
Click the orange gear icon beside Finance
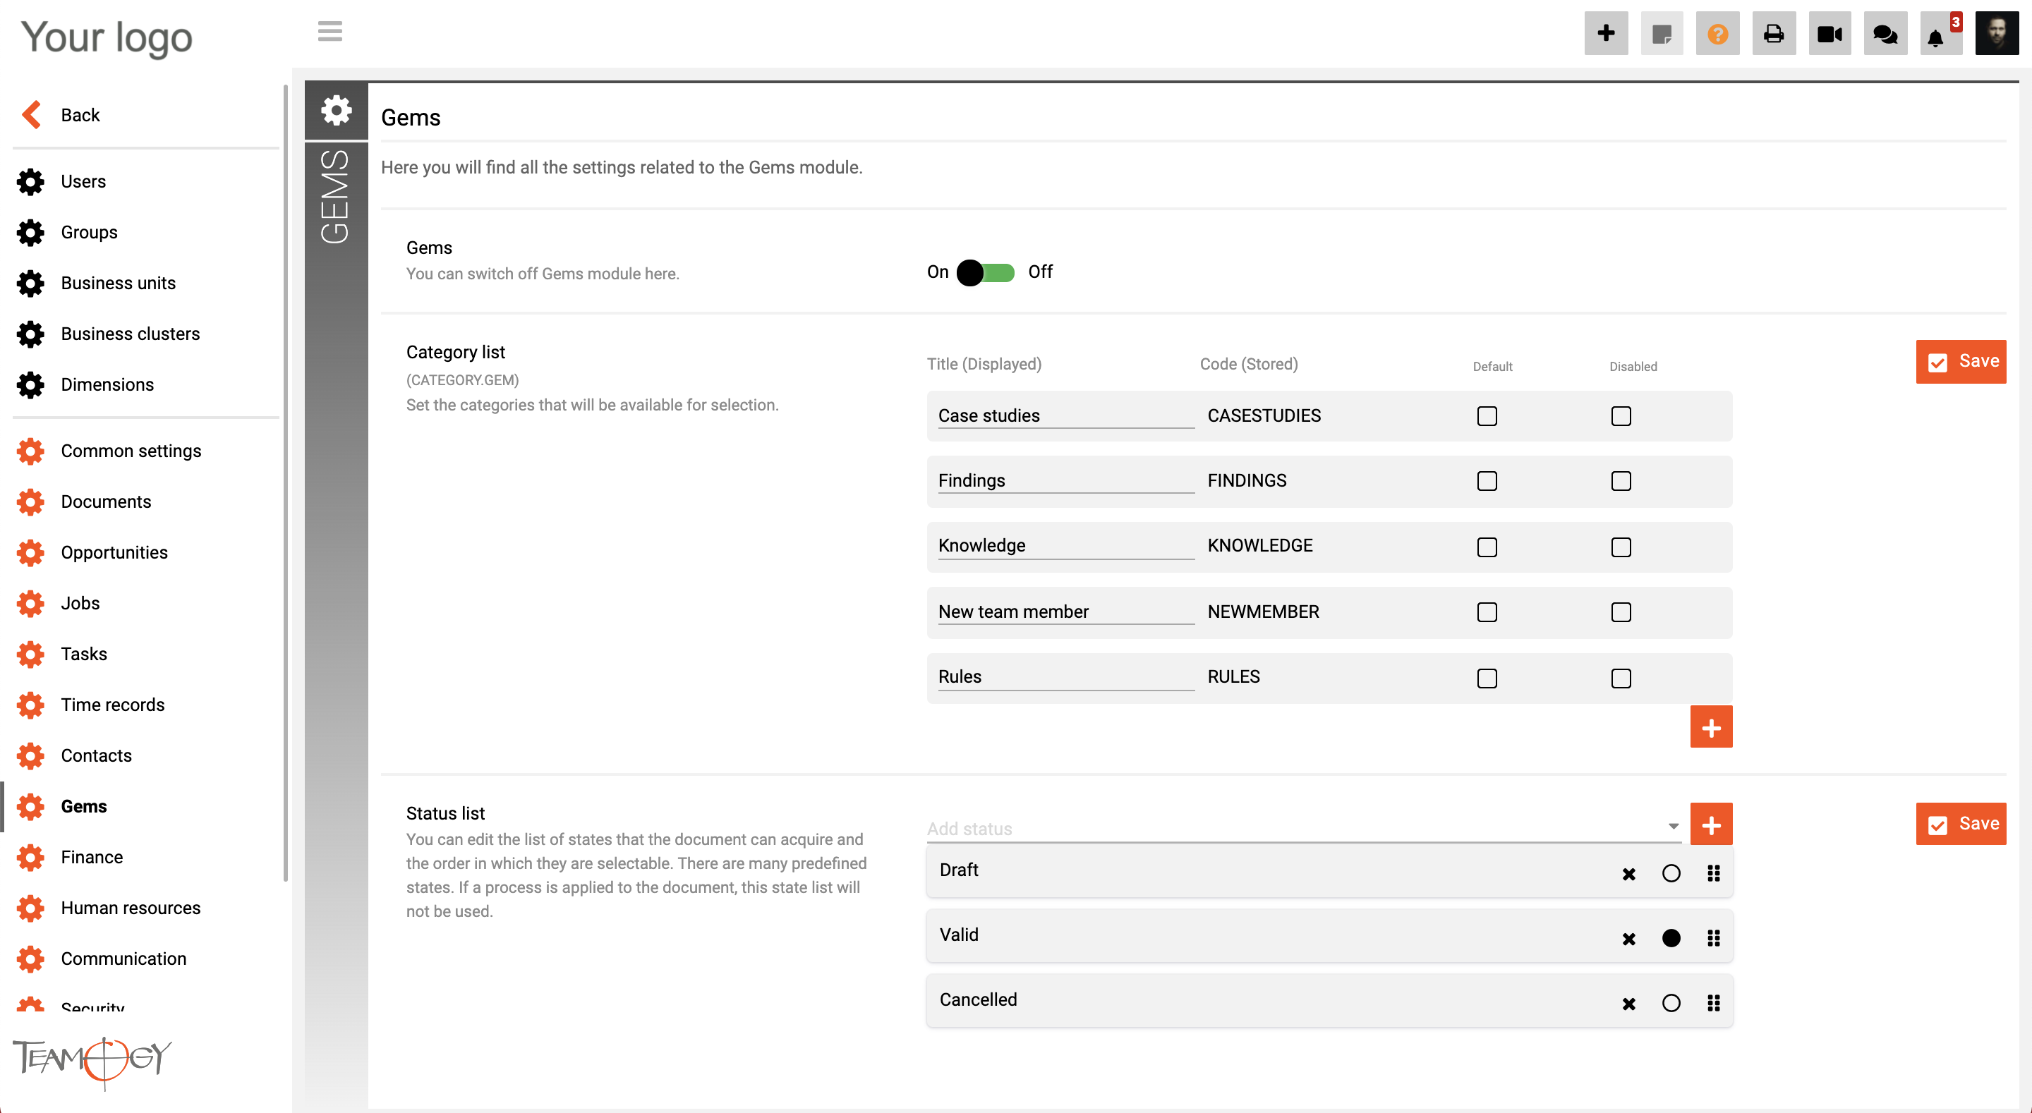(x=31, y=857)
